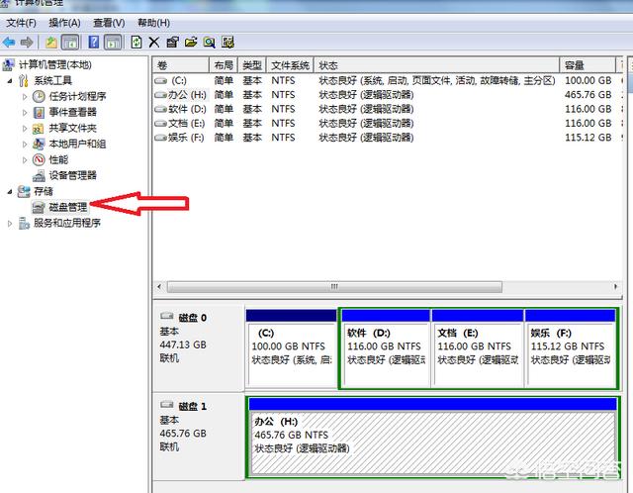Open the 操作(A) menu
The height and width of the screenshot is (493, 633).
click(x=64, y=22)
